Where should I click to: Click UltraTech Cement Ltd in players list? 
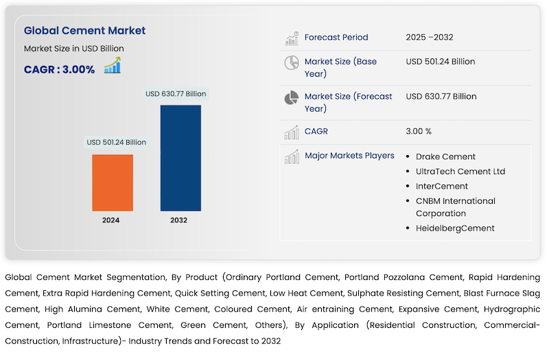pos(460,172)
